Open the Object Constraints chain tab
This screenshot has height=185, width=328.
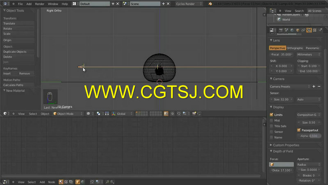point(303,30)
